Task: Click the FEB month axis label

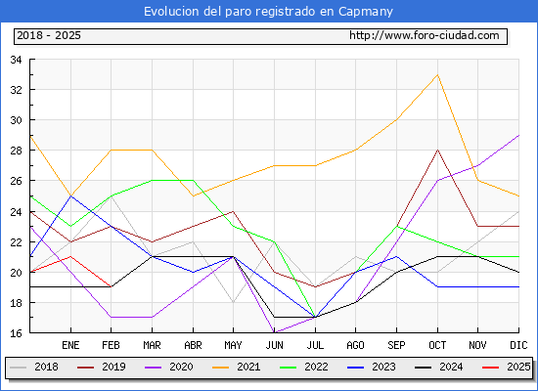Action: (x=111, y=345)
